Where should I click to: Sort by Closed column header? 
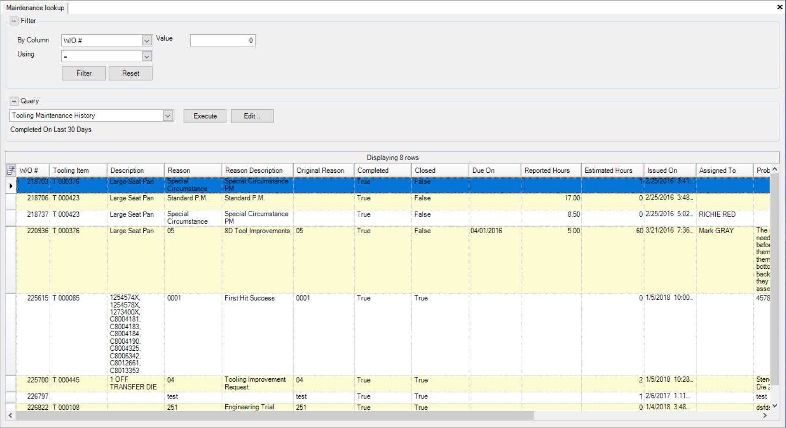(x=440, y=170)
